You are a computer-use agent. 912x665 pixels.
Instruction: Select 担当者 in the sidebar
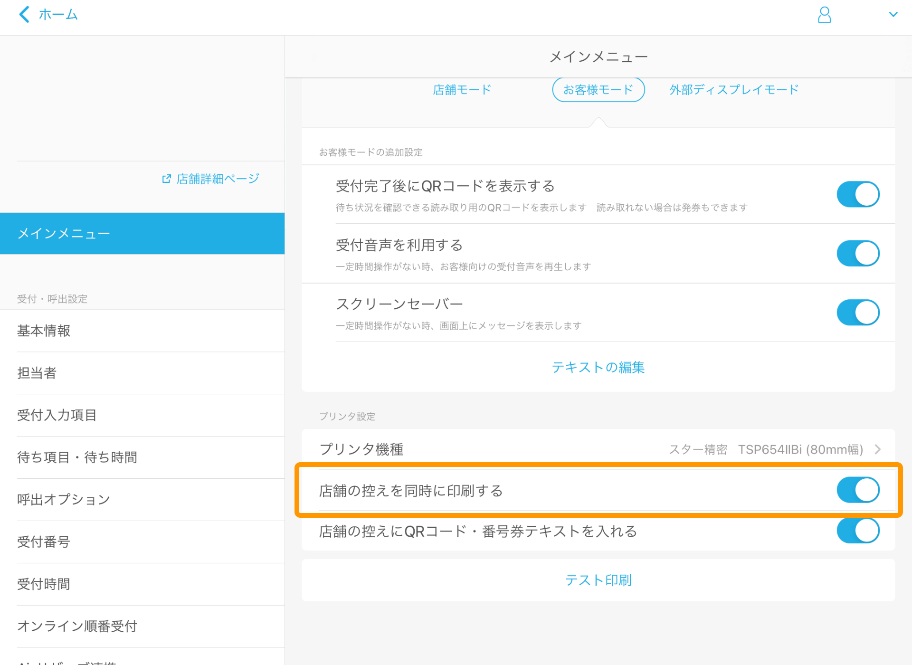coord(37,373)
